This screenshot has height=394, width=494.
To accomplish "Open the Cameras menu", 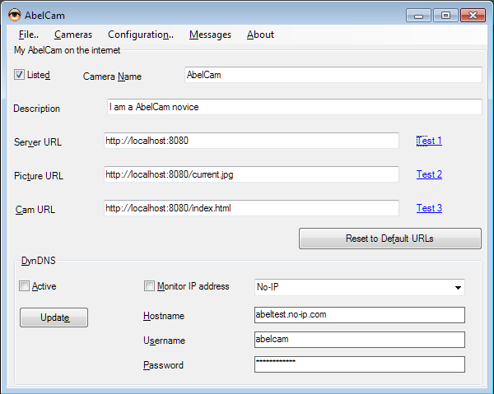I will click(73, 35).
